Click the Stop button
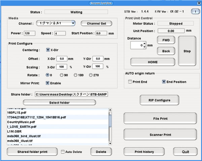This screenshot has width=202, height=161. click(187, 51)
